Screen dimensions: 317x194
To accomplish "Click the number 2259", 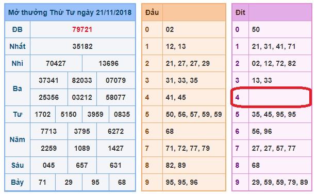I will pyautogui.click(x=49, y=148).
